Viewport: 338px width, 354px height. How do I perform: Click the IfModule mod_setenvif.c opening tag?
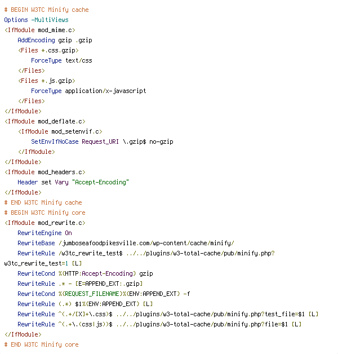pyautogui.click(x=60, y=131)
